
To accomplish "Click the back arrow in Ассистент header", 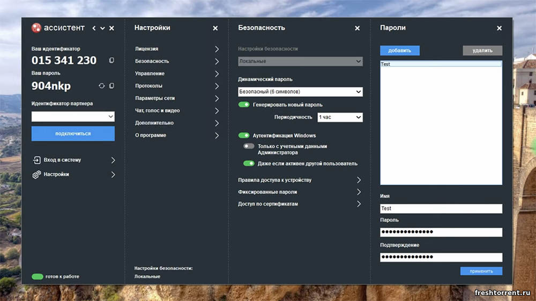I will [x=94, y=28].
